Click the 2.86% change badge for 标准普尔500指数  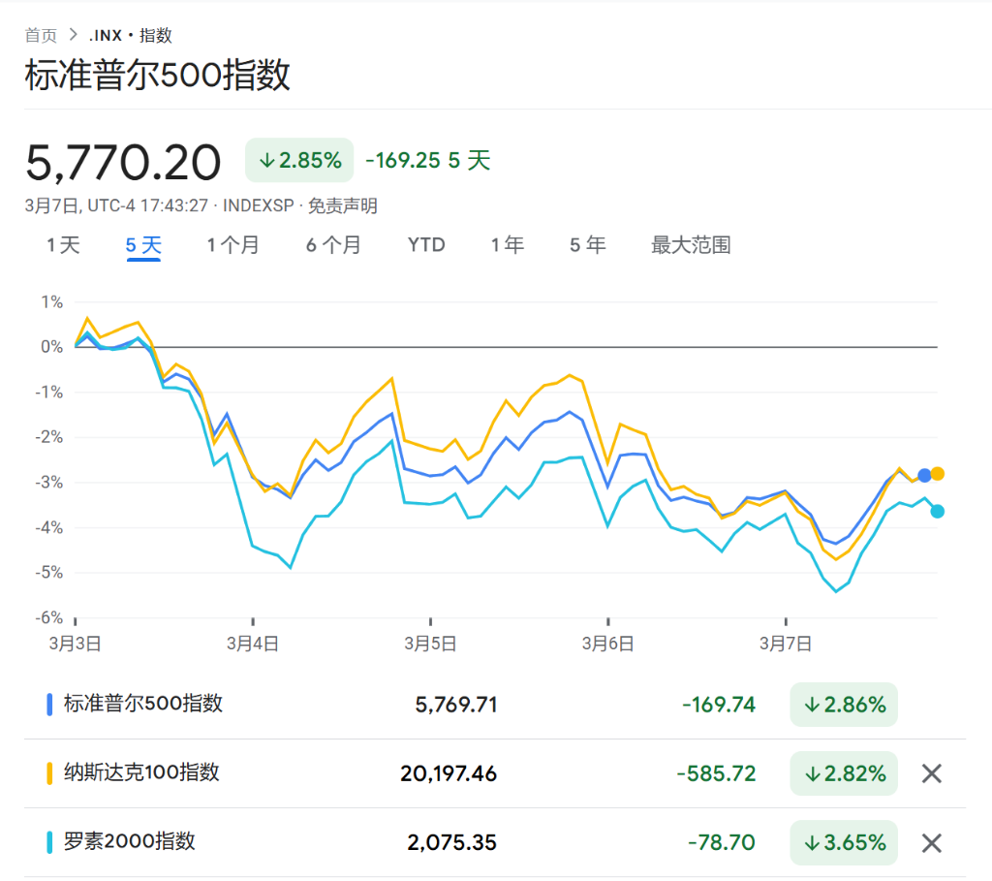click(844, 705)
